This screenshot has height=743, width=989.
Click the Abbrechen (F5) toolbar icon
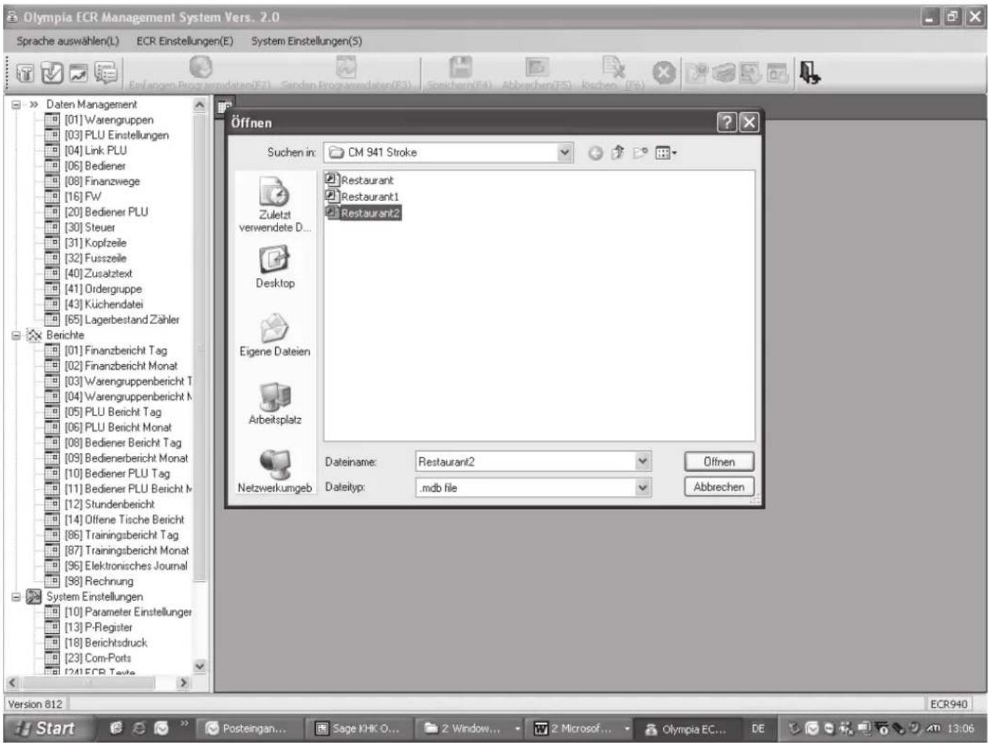coord(536,67)
